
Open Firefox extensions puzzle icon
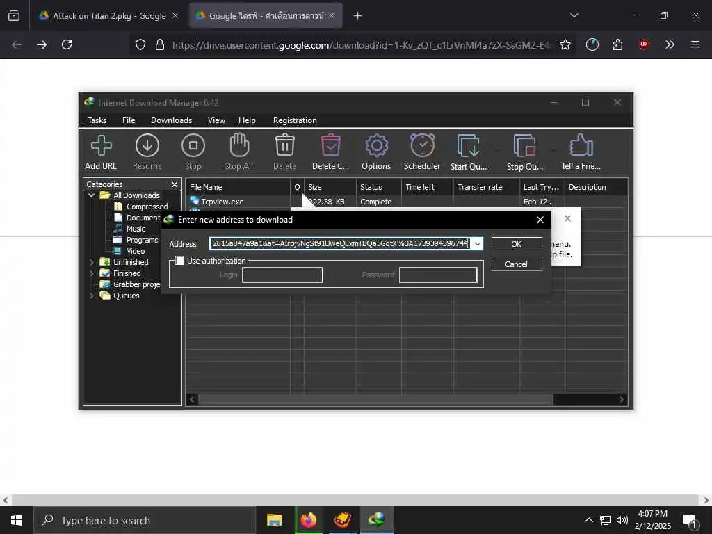(617, 44)
